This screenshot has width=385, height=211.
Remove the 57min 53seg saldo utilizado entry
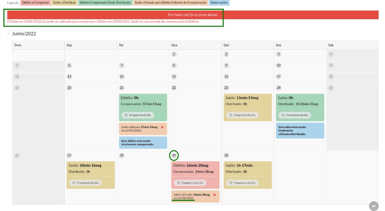tap(162, 127)
